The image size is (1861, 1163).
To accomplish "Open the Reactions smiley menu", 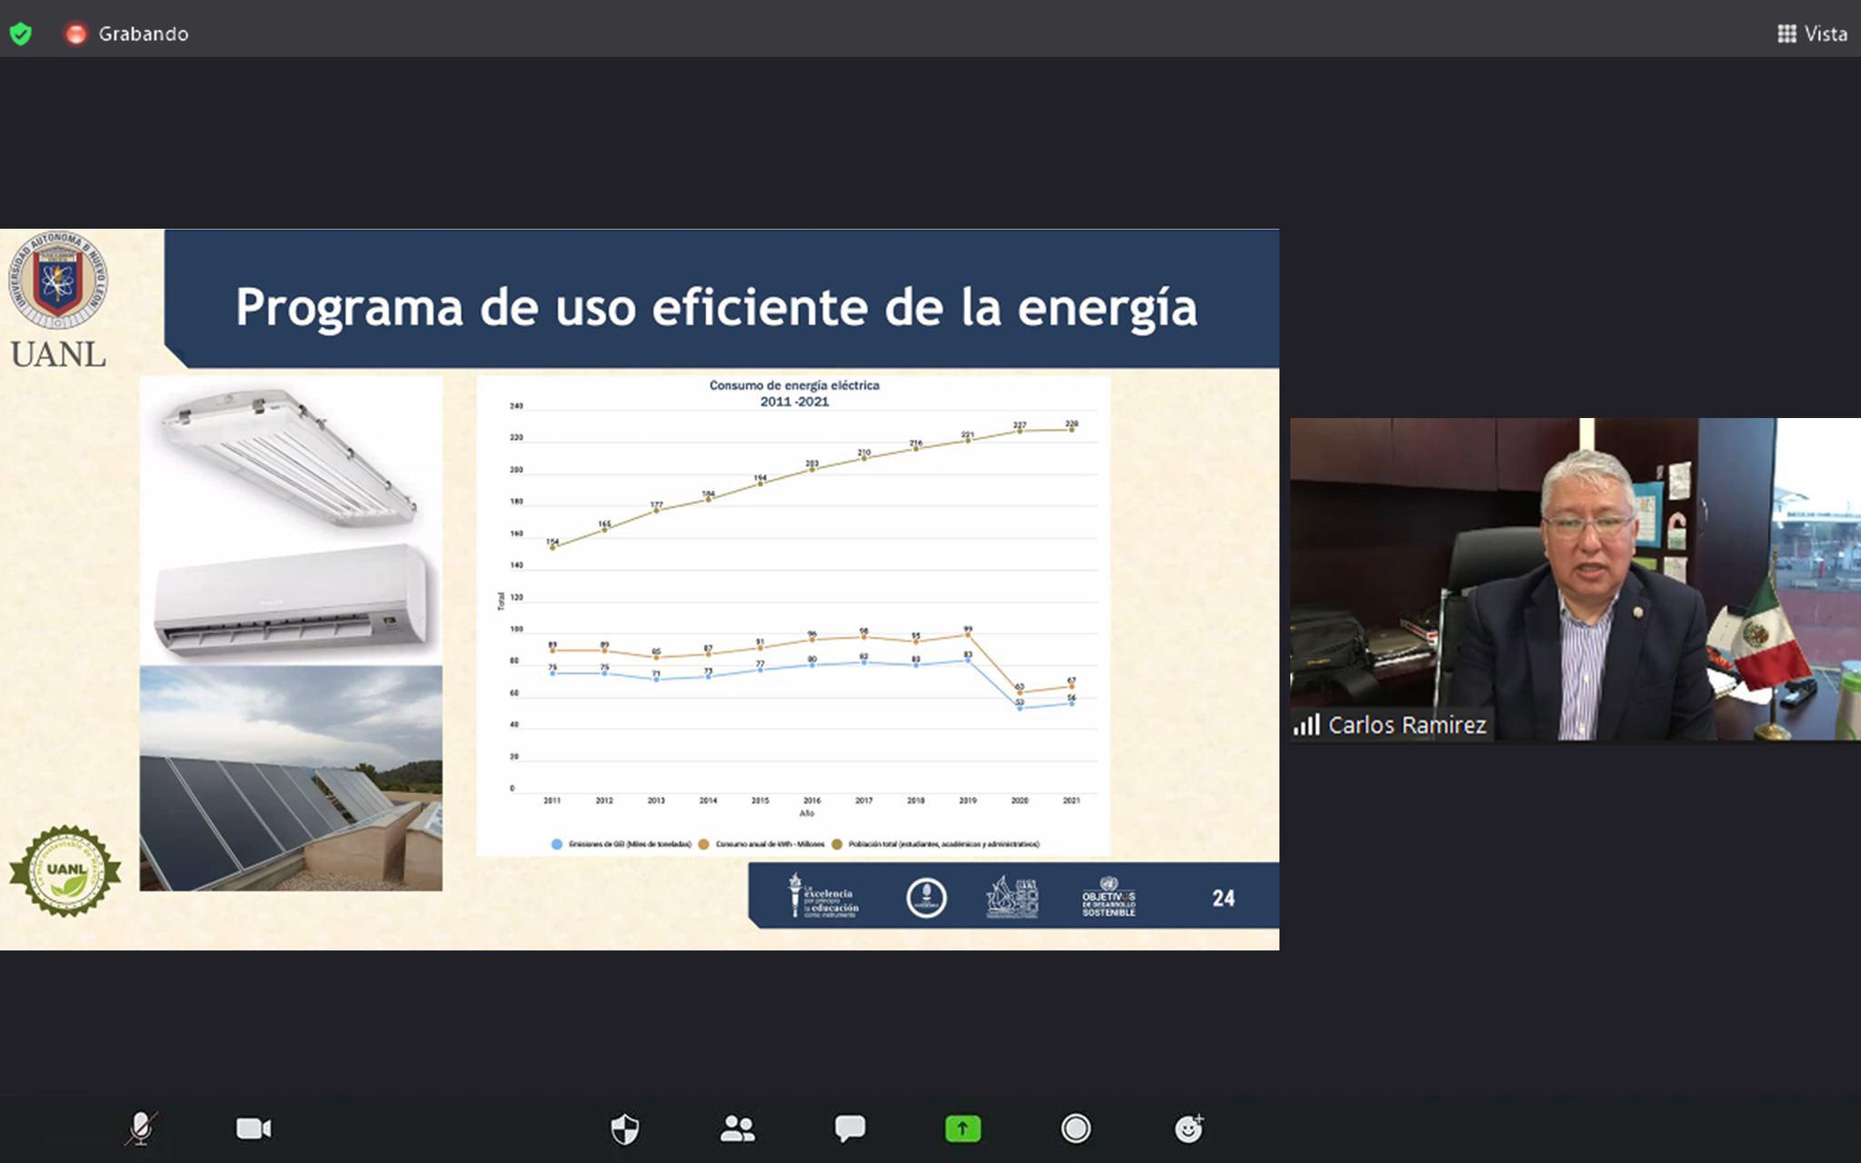I will coord(1188,1128).
